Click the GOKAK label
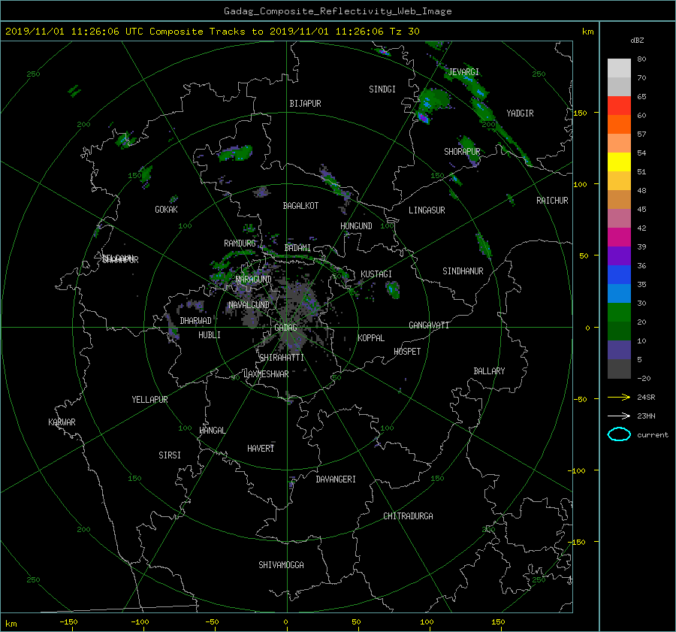Viewport: 676px width, 632px height. [166, 209]
